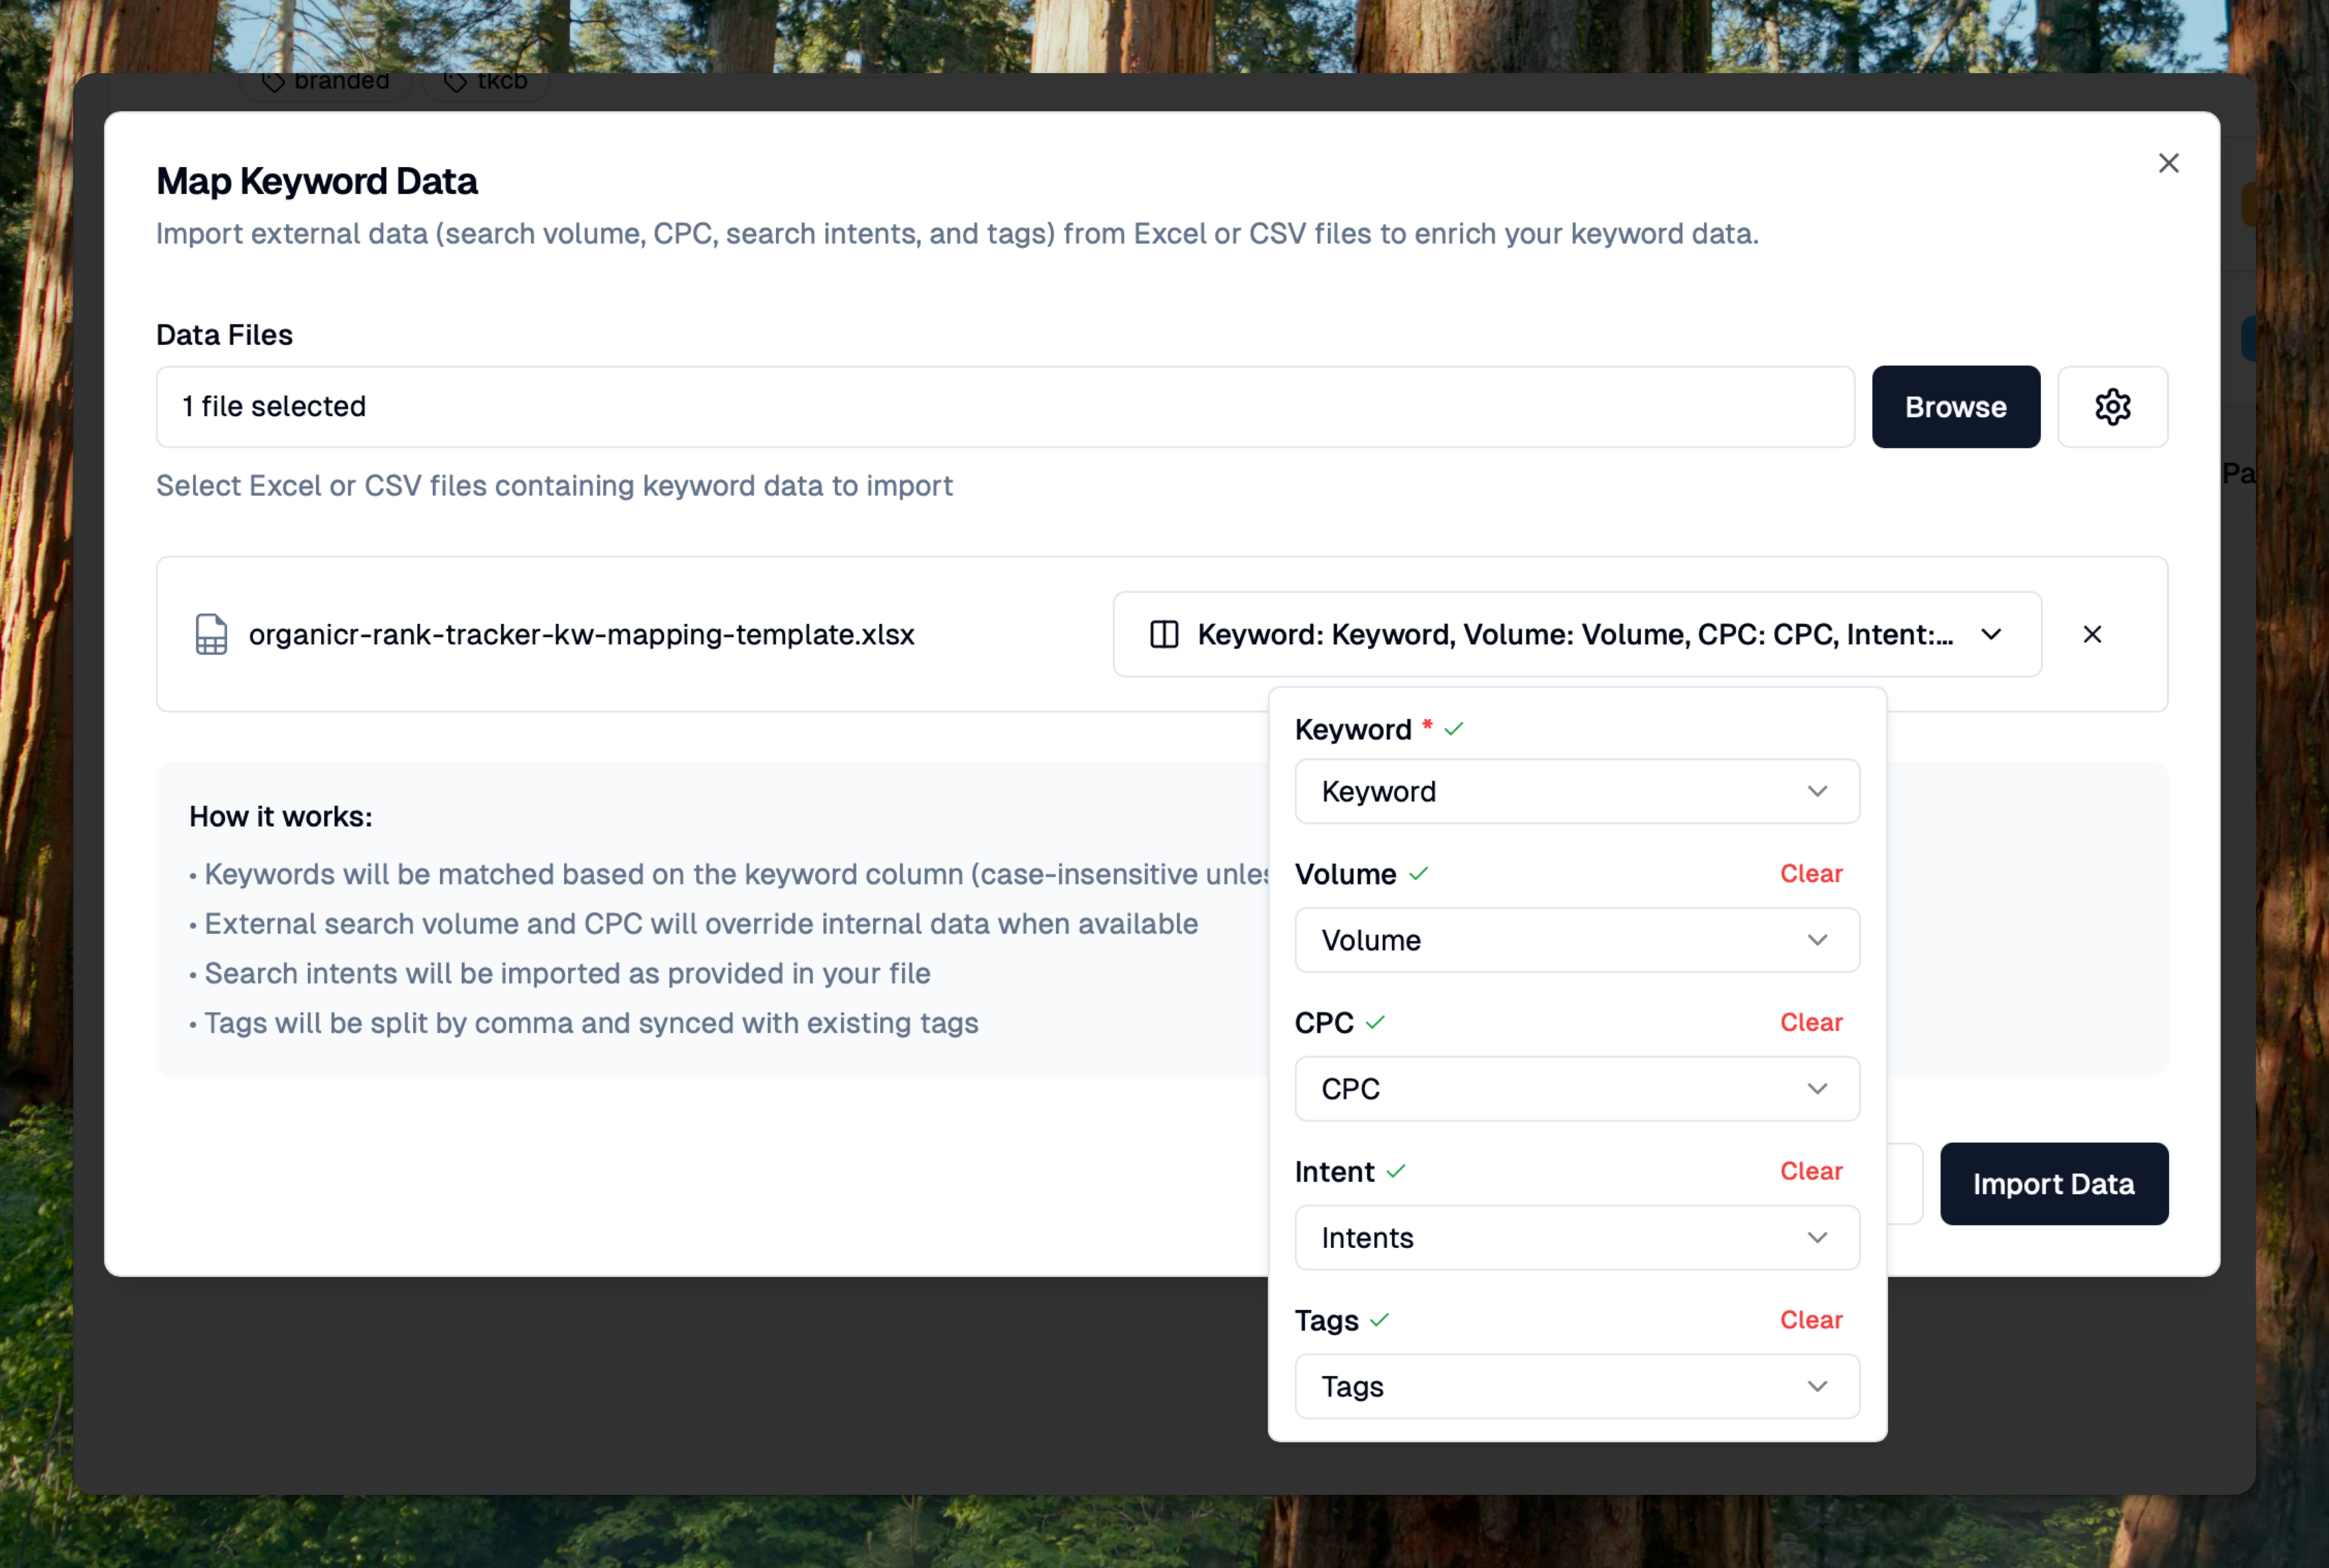Click the branded tag chip
Image resolution: width=2329 pixels, height=1568 pixels.
(x=326, y=81)
